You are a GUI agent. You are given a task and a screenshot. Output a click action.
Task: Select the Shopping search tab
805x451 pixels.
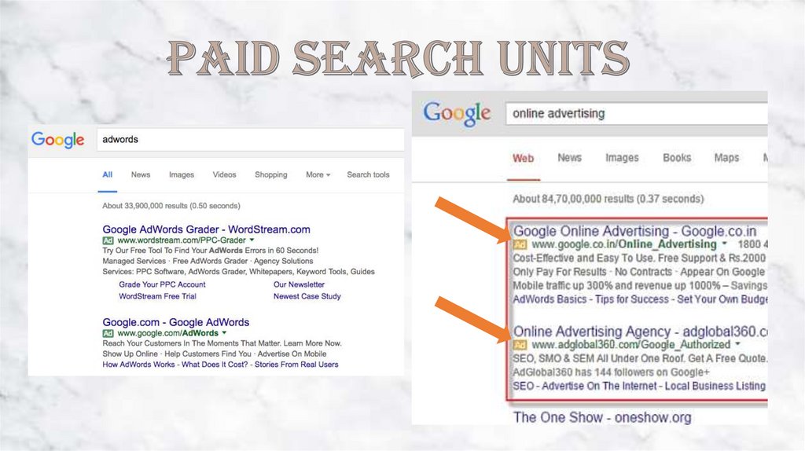[270, 174]
